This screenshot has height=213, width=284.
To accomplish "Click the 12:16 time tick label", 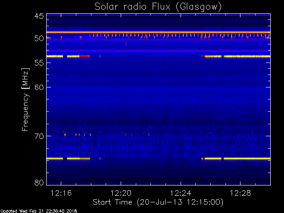I will click(61, 193).
